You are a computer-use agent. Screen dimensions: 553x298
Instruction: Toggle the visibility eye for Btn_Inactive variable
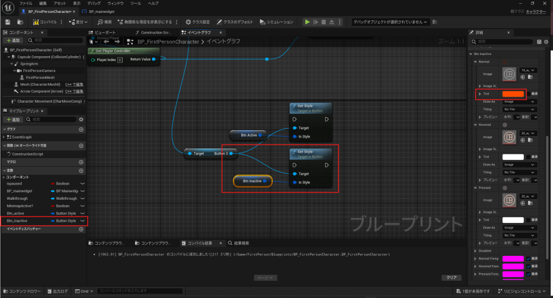pyautogui.click(x=83, y=221)
